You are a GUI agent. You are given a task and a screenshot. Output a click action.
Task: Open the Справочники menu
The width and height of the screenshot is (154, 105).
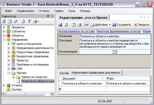[x=25, y=11]
